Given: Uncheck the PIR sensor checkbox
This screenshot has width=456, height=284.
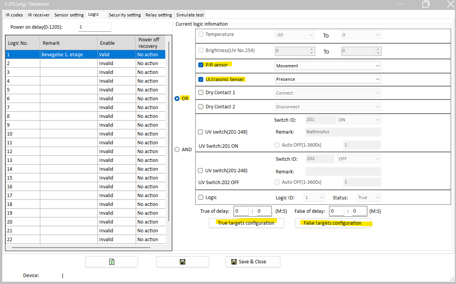Looking at the screenshot, I should coord(201,65).
